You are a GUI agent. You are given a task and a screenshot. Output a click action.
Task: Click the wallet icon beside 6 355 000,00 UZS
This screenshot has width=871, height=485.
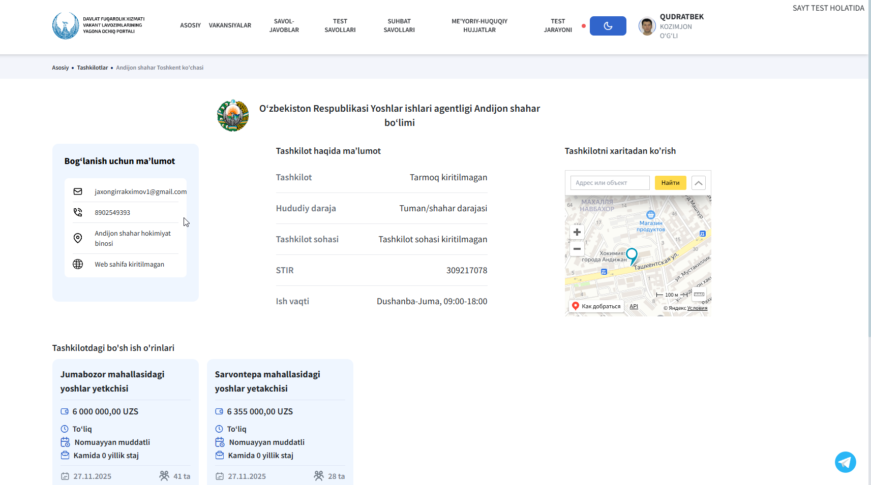point(219,411)
